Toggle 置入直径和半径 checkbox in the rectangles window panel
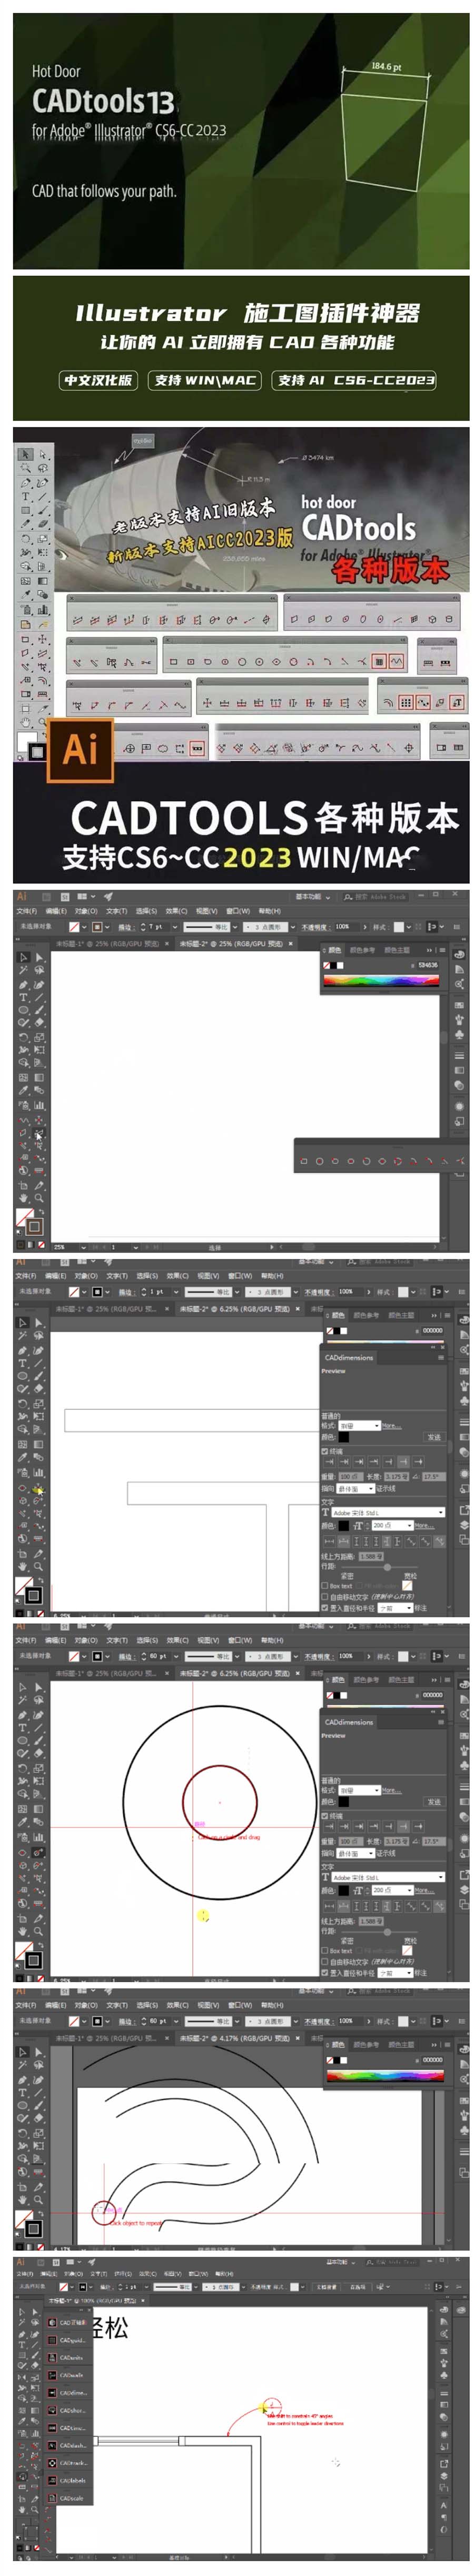 pos(324,1608)
